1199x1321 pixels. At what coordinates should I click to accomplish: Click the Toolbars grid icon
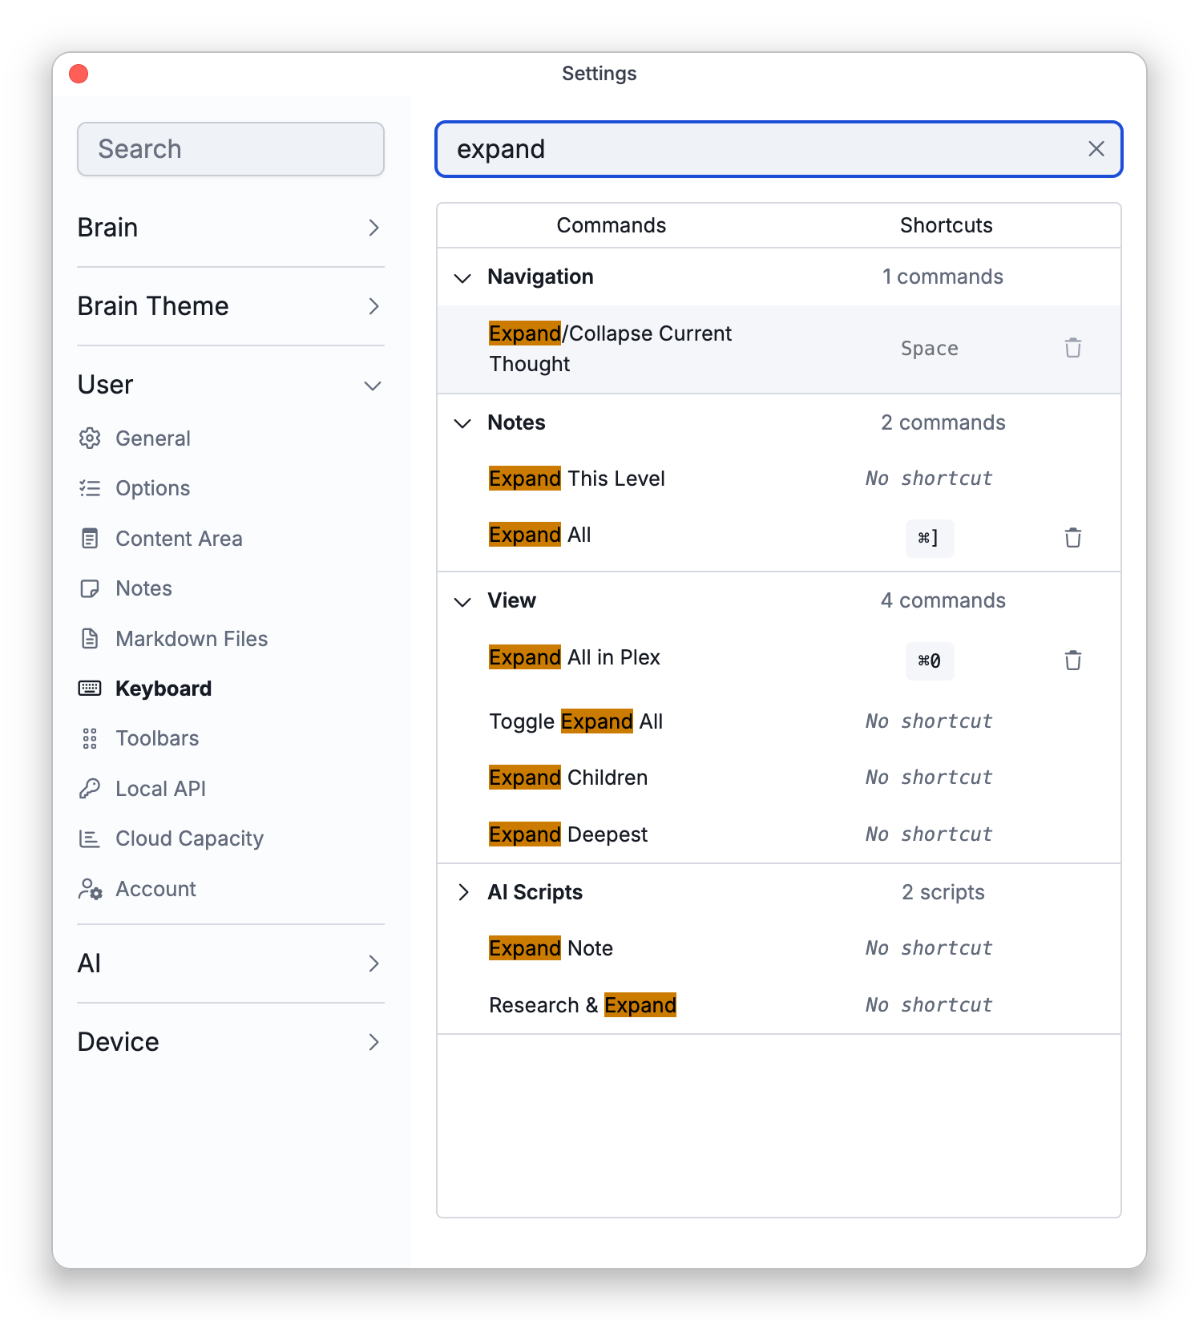click(x=90, y=738)
